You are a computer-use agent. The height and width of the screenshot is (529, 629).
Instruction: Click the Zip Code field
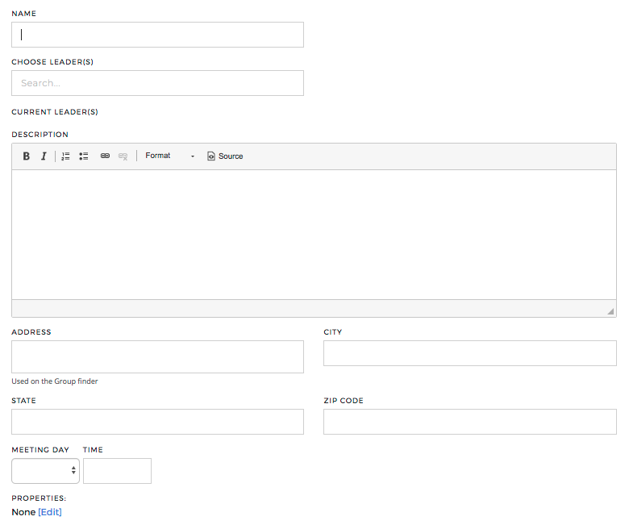point(470,422)
